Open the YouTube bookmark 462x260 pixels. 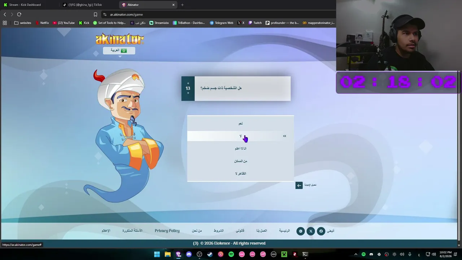point(64,23)
